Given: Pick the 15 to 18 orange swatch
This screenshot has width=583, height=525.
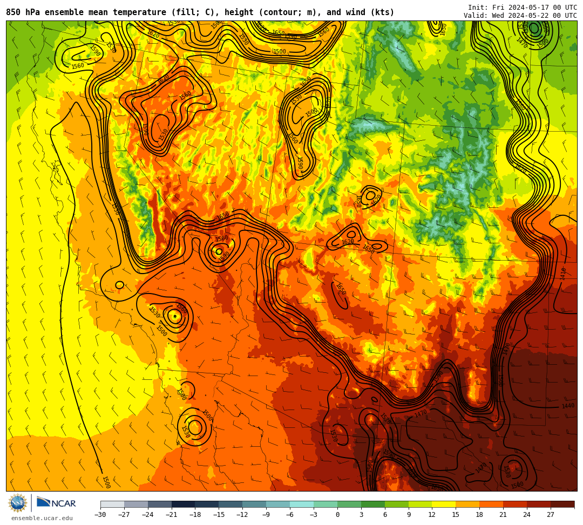Looking at the screenshot, I should [467, 504].
